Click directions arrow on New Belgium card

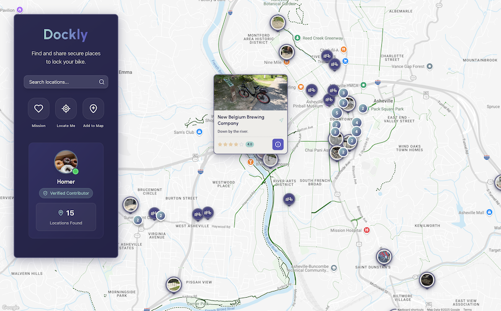tap(281, 120)
